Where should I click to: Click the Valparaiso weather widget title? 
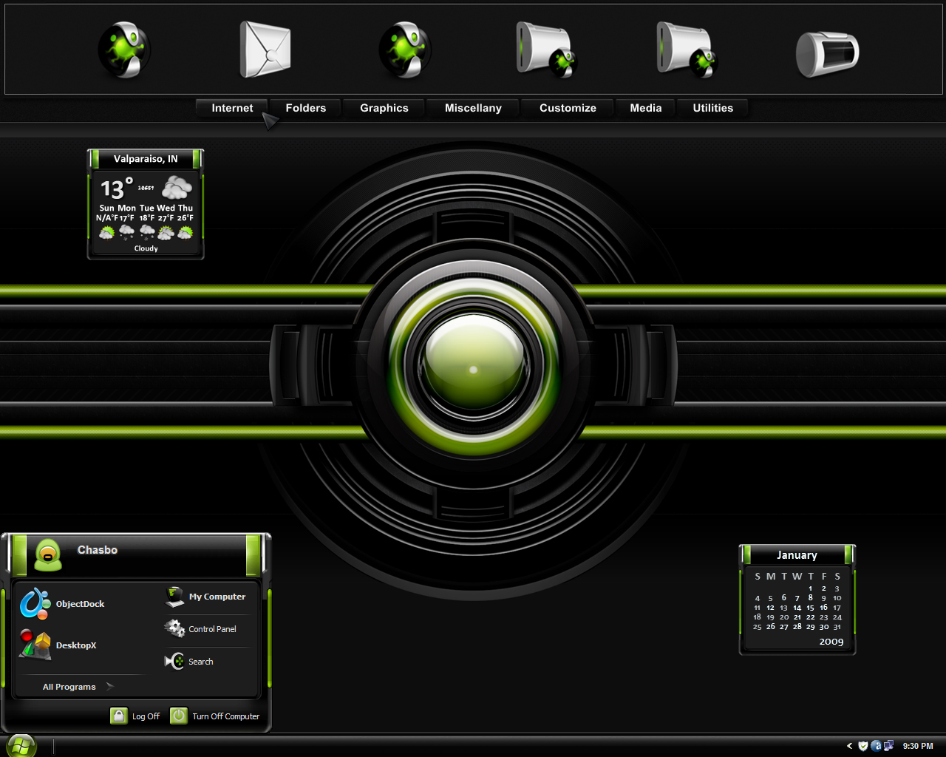pos(146,159)
